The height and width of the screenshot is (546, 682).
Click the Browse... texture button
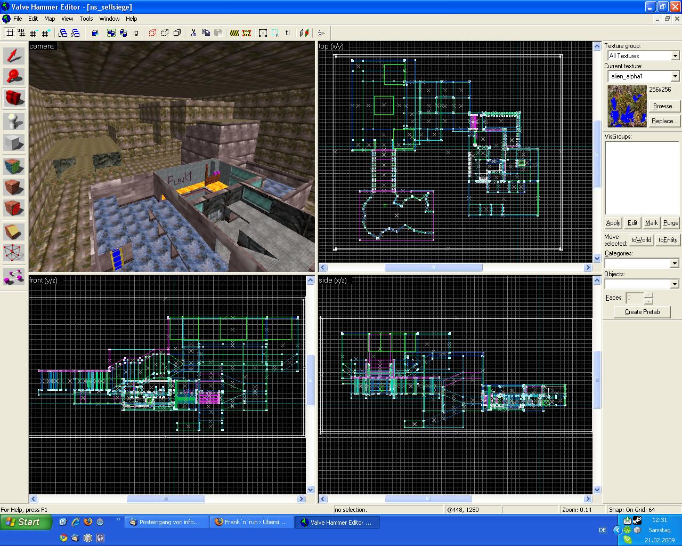pos(664,106)
